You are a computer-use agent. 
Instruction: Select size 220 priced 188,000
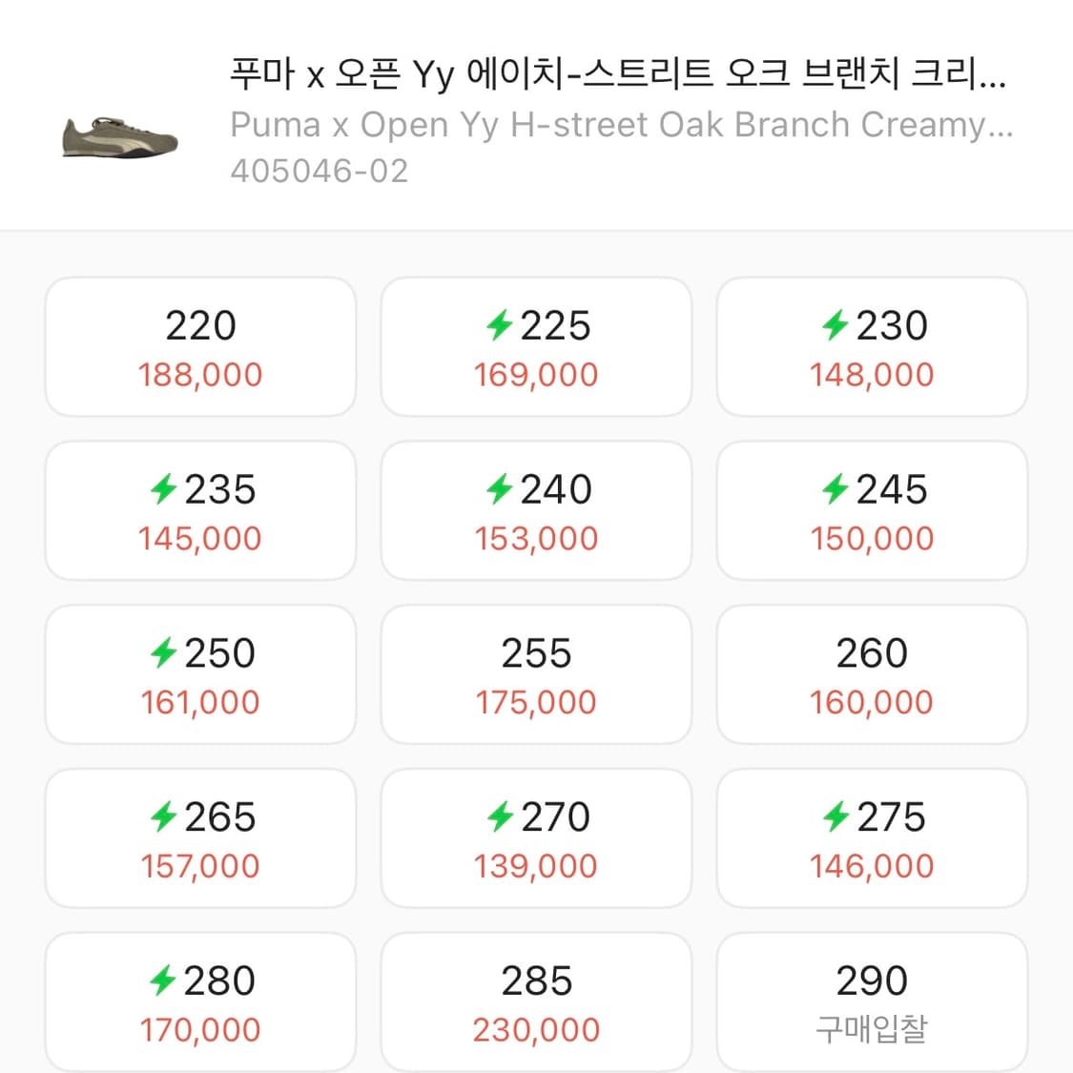(200, 346)
